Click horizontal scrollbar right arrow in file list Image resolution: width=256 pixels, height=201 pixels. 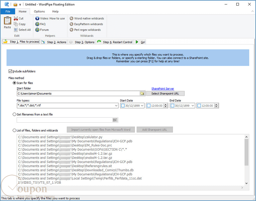click(x=242, y=188)
